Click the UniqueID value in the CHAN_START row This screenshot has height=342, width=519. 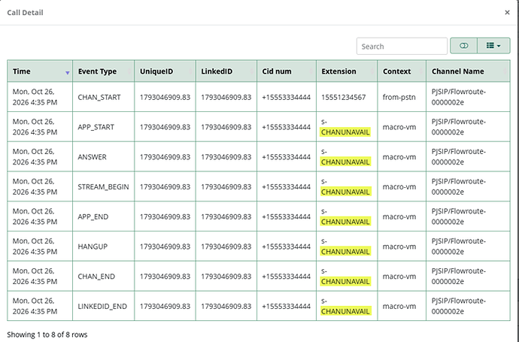165,97
